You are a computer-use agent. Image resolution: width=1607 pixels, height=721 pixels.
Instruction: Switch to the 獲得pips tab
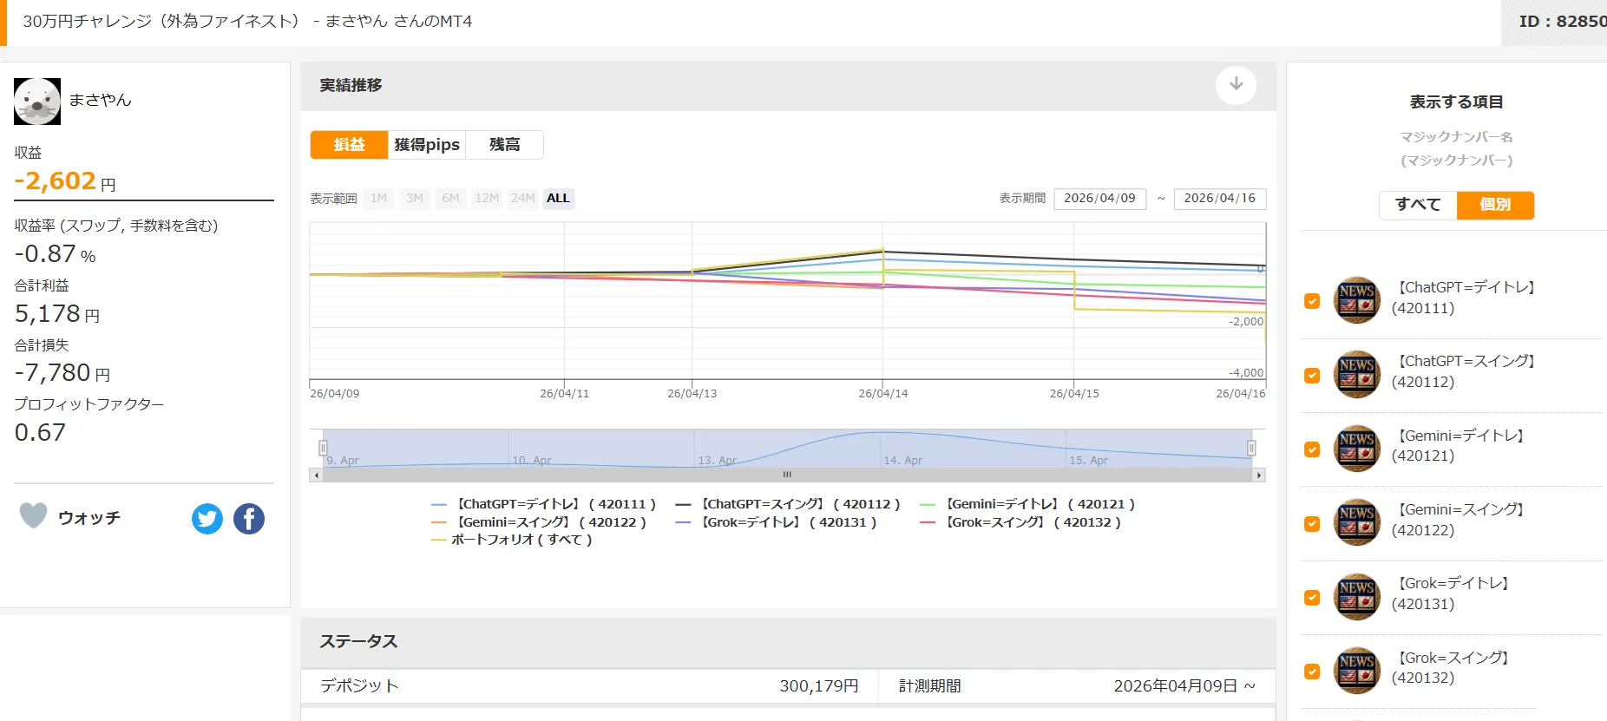pyautogui.click(x=427, y=145)
